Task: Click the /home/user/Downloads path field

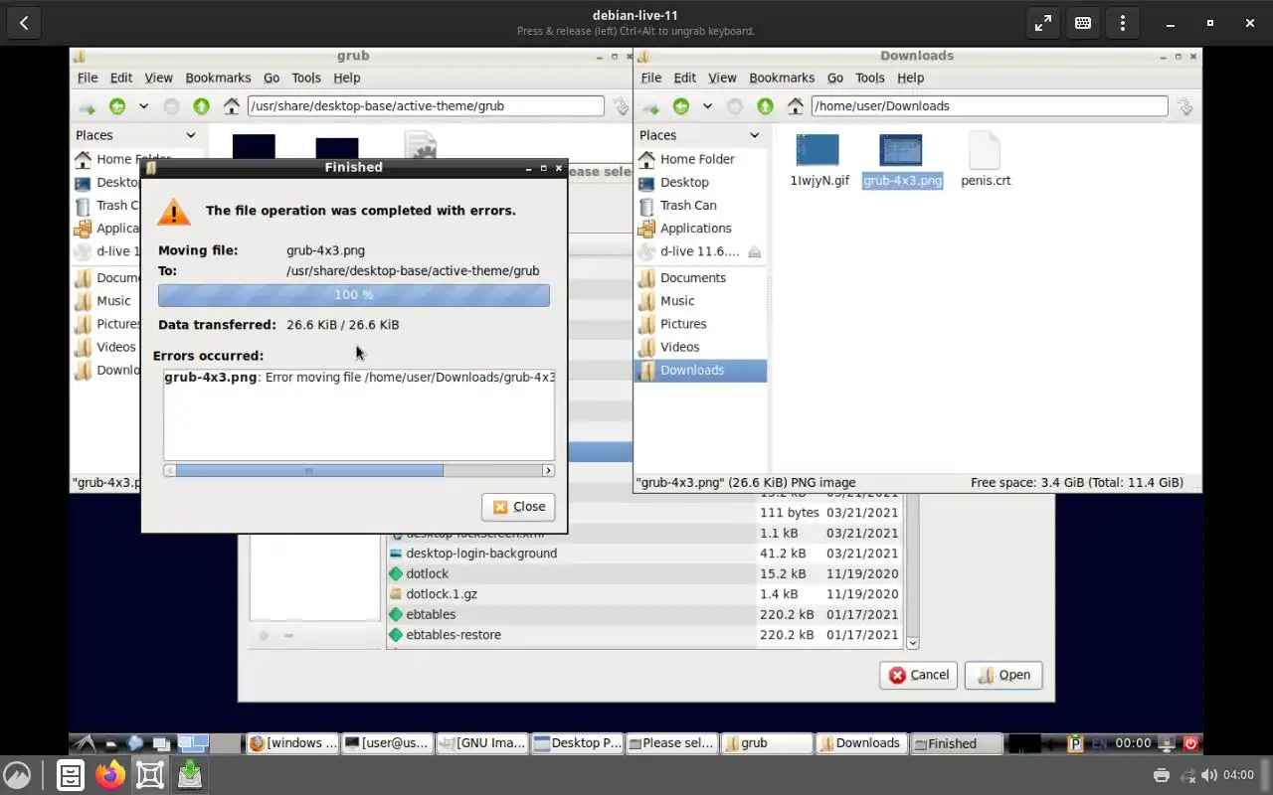Action: (990, 106)
